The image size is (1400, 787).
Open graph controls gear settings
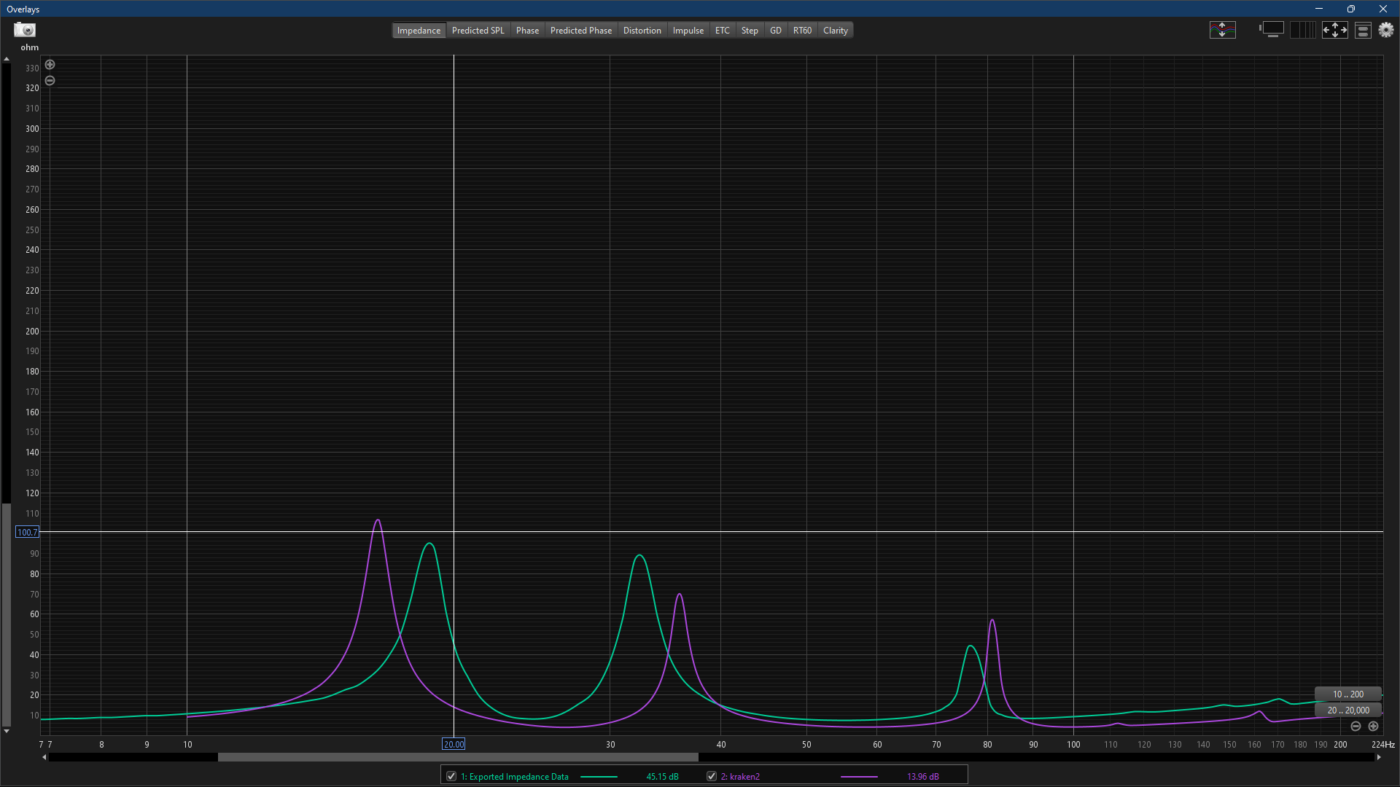coord(1386,30)
